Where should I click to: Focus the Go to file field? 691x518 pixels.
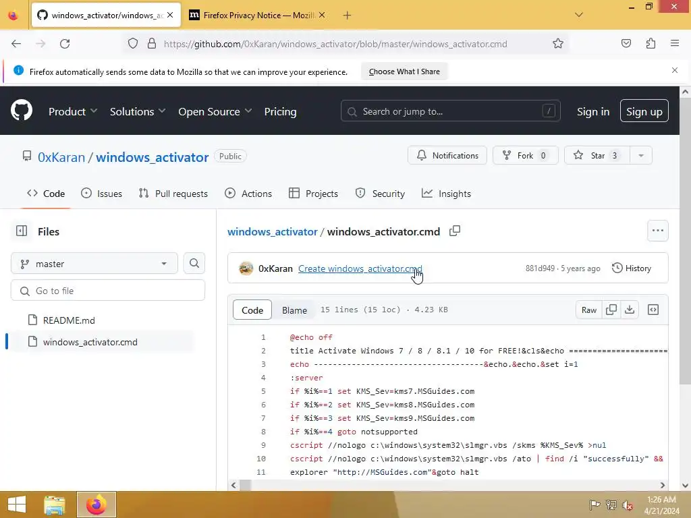click(x=108, y=291)
